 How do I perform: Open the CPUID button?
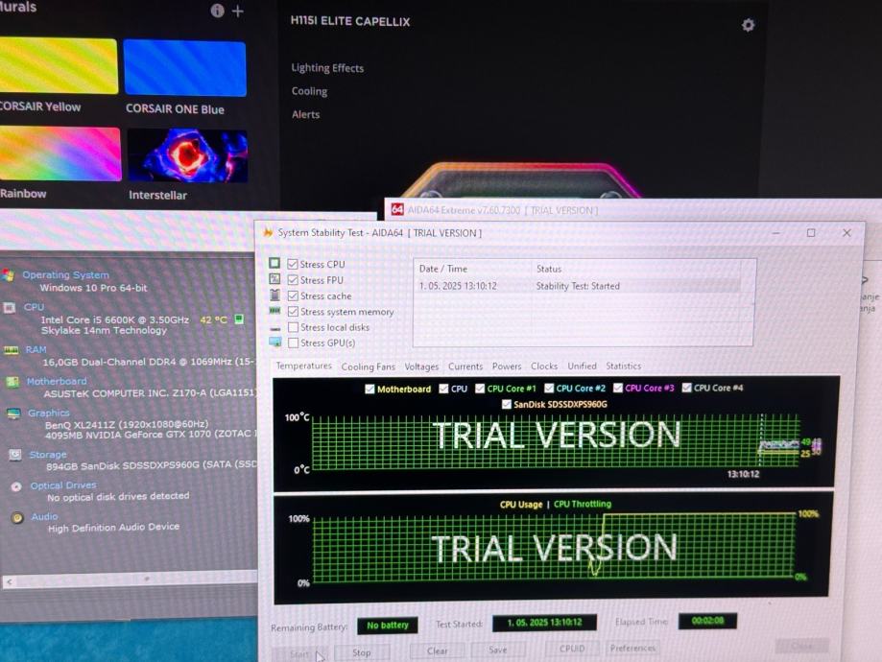pos(572,649)
